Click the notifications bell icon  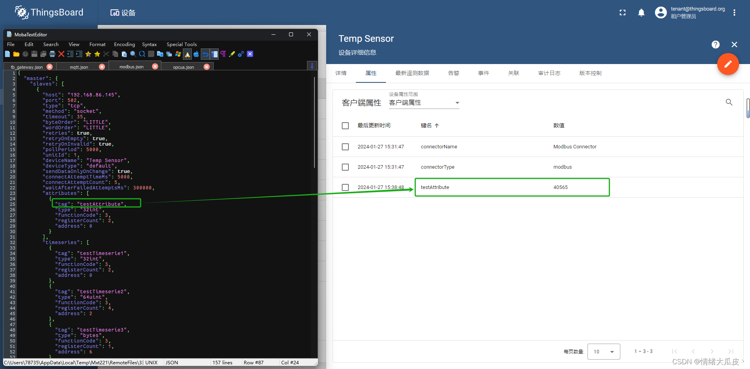click(641, 12)
